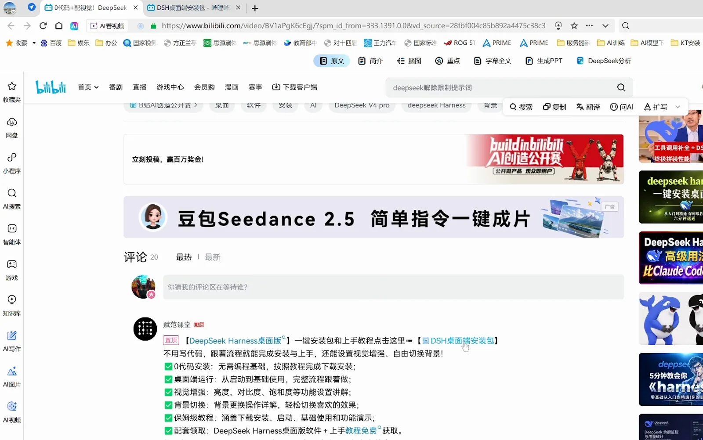Screen dimensions: 703x440
Task: Click the 复制 floating toolbar button
Action: click(554, 107)
